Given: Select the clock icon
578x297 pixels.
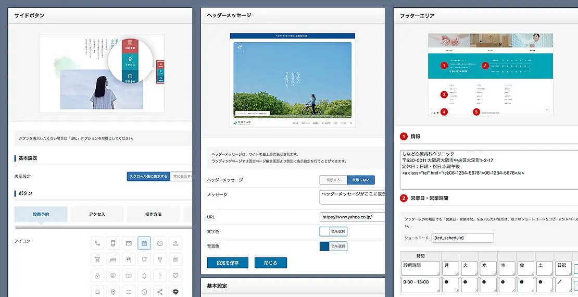Looking at the screenshot, I should pyautogui.click(x=160, y=243).
